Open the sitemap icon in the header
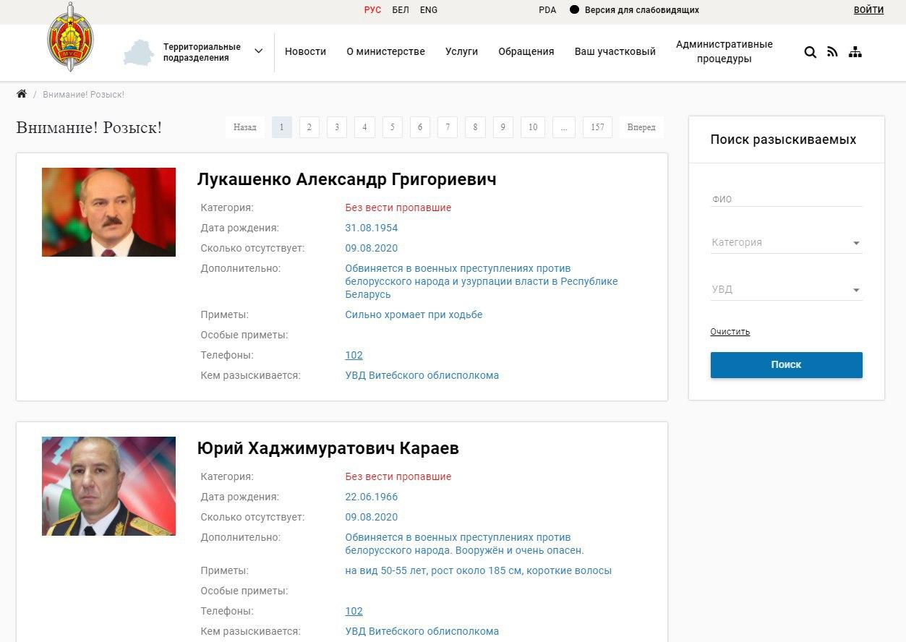 855,51
